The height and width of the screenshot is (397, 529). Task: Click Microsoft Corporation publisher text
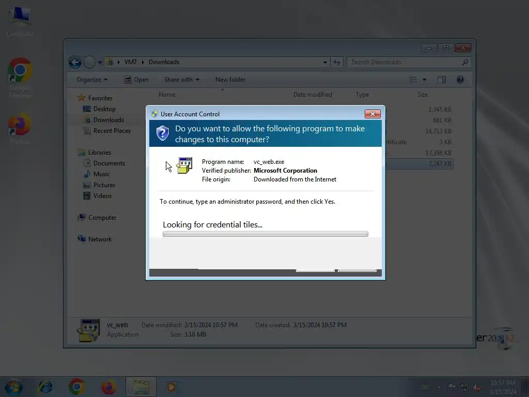pyautogui.click(x=285, y=171)
